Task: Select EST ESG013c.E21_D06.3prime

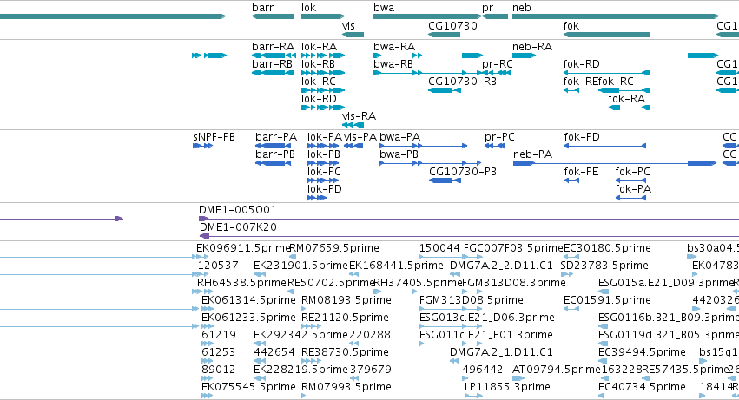Action: click(x=487, y=318)
